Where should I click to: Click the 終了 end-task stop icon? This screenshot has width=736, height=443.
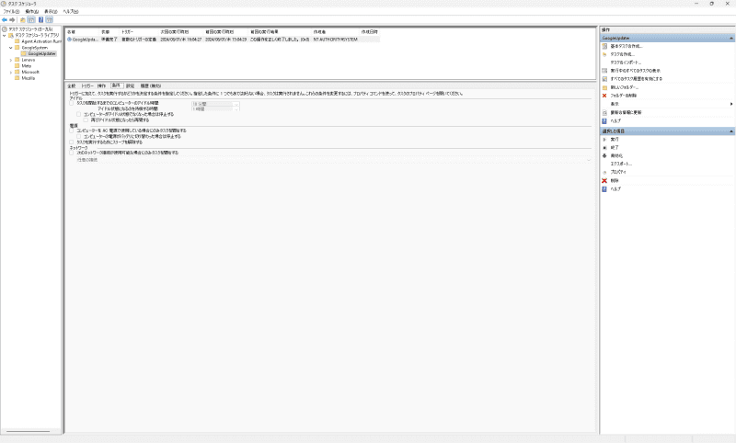tap(604, 147)
